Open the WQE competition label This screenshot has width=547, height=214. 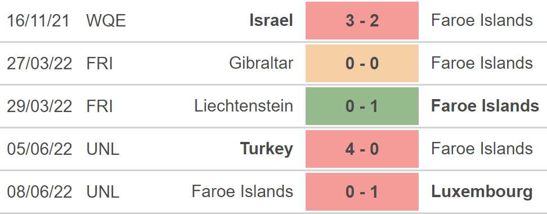click(106, 21)
